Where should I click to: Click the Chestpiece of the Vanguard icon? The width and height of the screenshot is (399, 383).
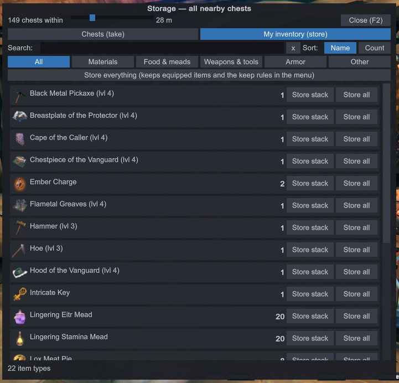point(20,162)
